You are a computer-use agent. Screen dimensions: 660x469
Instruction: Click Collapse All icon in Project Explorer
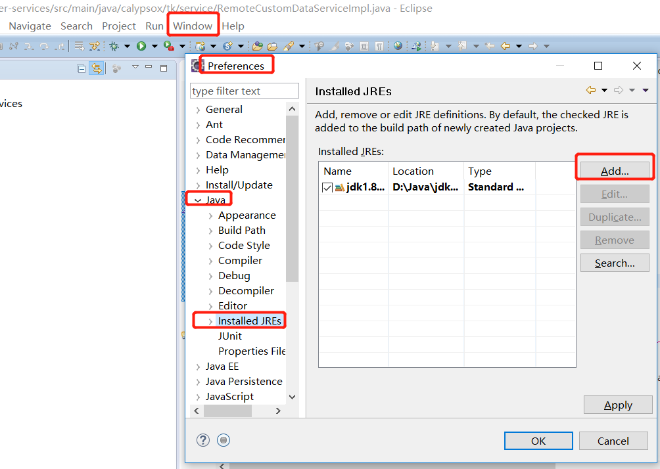click(82, 68)
